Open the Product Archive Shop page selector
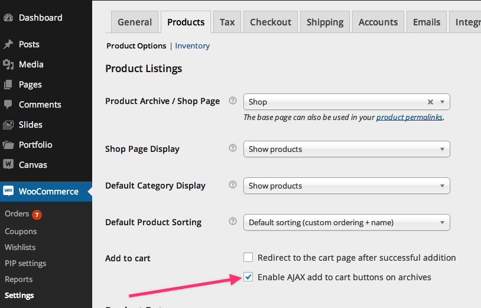 [x=337, y=102]
